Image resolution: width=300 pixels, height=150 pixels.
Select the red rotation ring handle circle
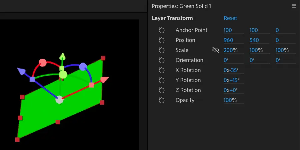click(x=43, y=62)
